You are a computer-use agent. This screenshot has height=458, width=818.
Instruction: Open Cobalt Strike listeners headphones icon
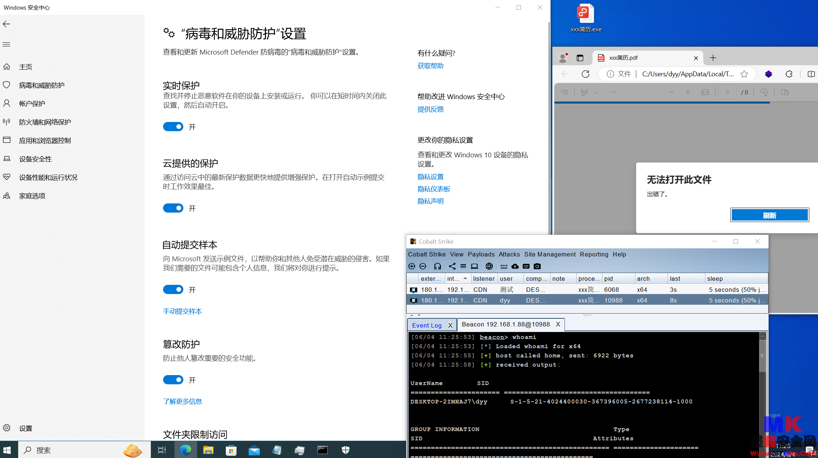point(438,266)
